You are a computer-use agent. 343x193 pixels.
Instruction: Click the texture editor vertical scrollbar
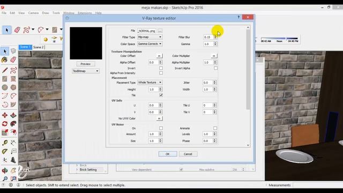248,69
